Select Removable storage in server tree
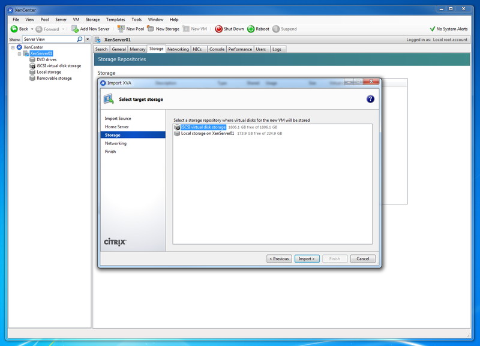Viewport: 480px width, 346px height. pyautogui.click(x=54, y=79)
